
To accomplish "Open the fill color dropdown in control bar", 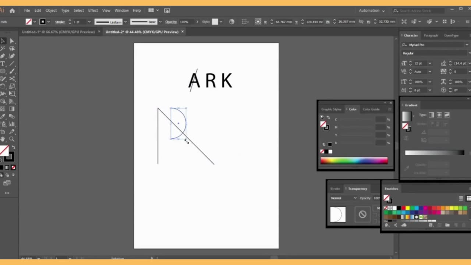I will point(35,22).
